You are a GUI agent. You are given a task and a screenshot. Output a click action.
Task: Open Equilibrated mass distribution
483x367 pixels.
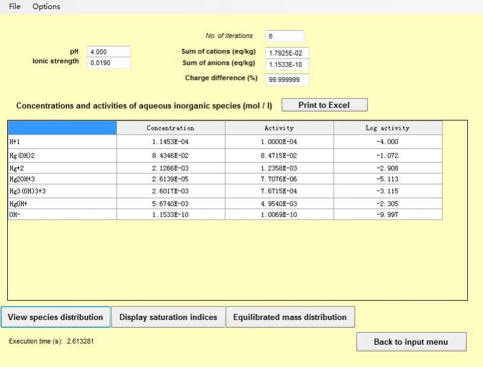290,317
